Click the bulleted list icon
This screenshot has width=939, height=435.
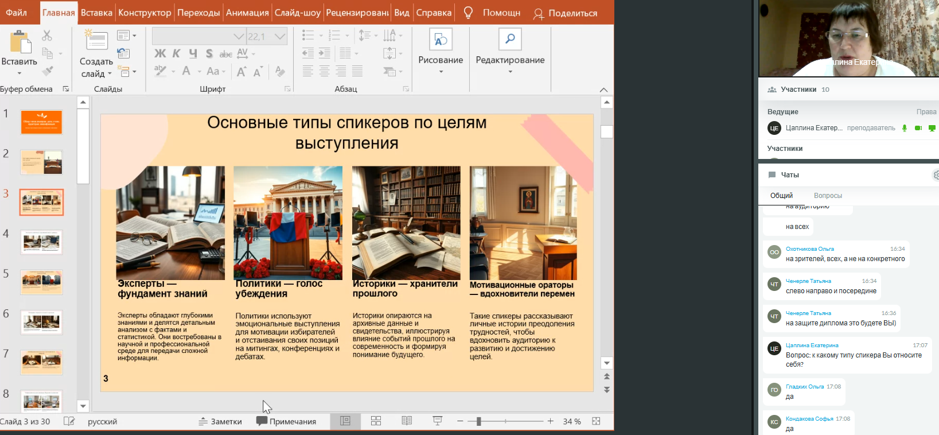pos(308,36)
